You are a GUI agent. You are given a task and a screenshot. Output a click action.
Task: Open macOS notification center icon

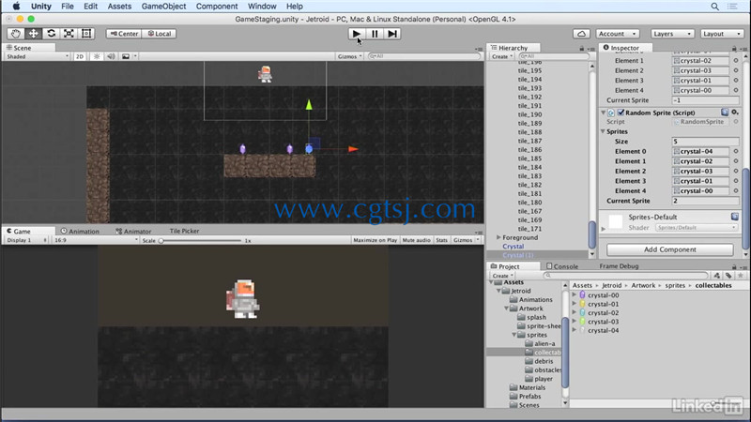click(x=733, y=7)
